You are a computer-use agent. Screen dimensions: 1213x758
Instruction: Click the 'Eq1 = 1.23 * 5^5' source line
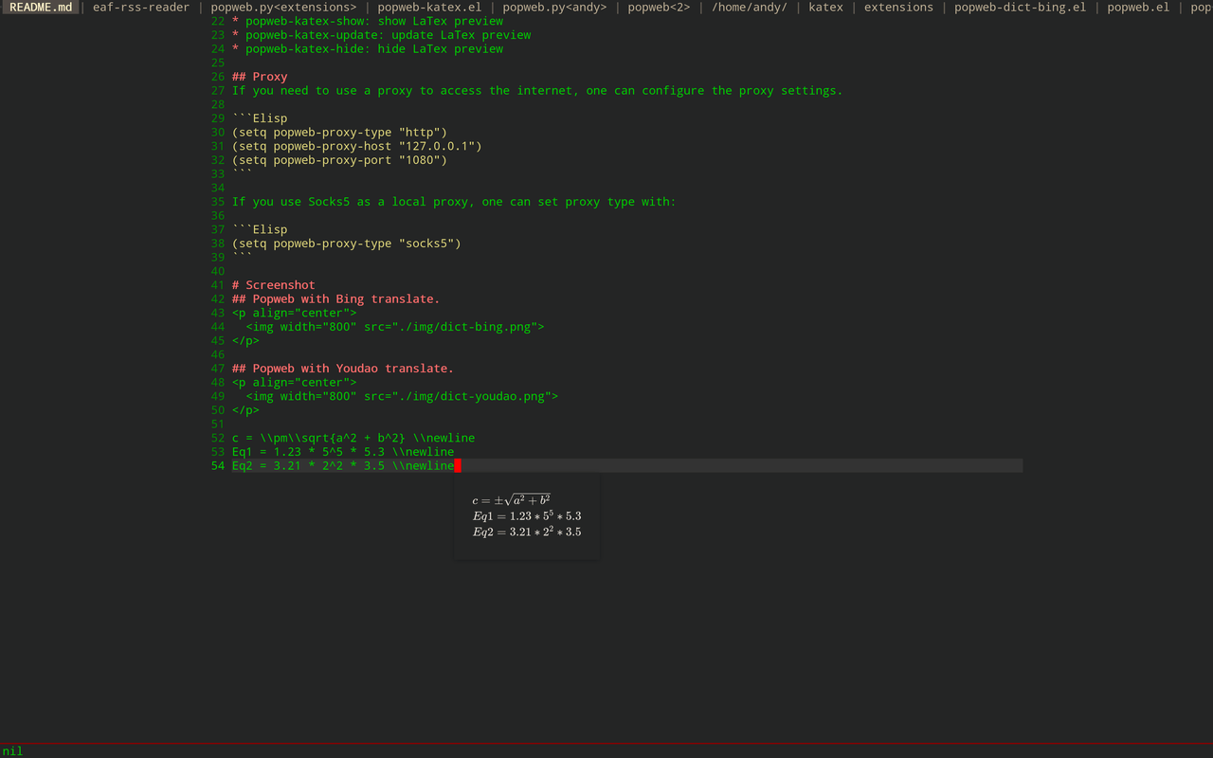[343, 452]
